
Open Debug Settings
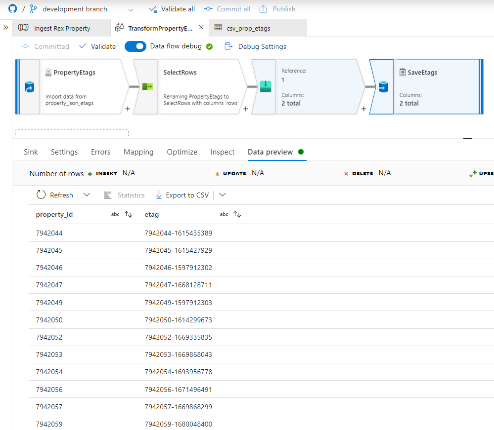(x=255, y=46)
